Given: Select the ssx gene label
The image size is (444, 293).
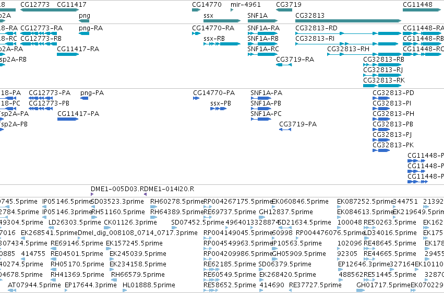Looking at the screenshot, I should coord(208,16).
